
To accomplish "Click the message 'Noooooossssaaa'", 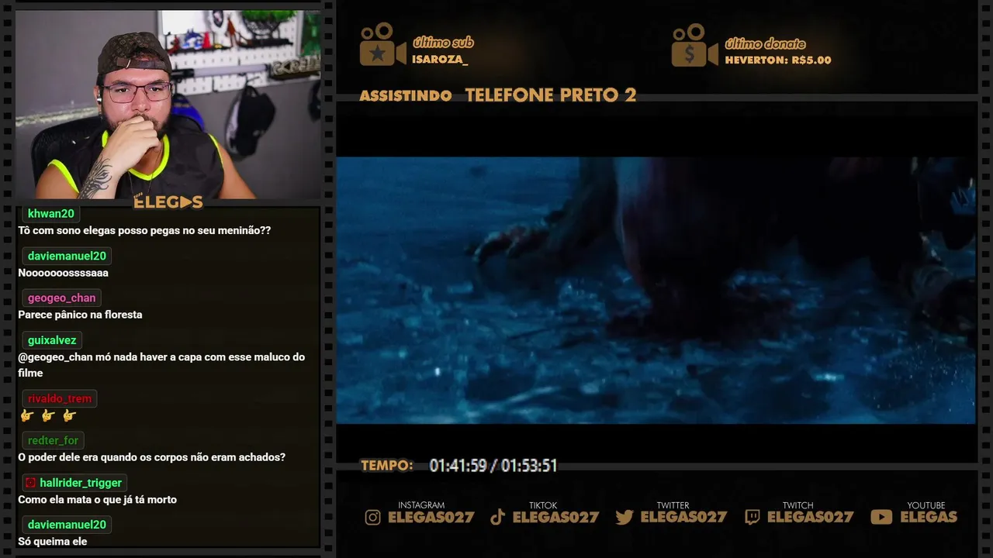I will pyautogui.click(x=63, y=273).
